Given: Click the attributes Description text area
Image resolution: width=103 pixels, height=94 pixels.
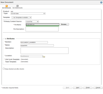Looking at the screenshot, I should coord(45,51).
